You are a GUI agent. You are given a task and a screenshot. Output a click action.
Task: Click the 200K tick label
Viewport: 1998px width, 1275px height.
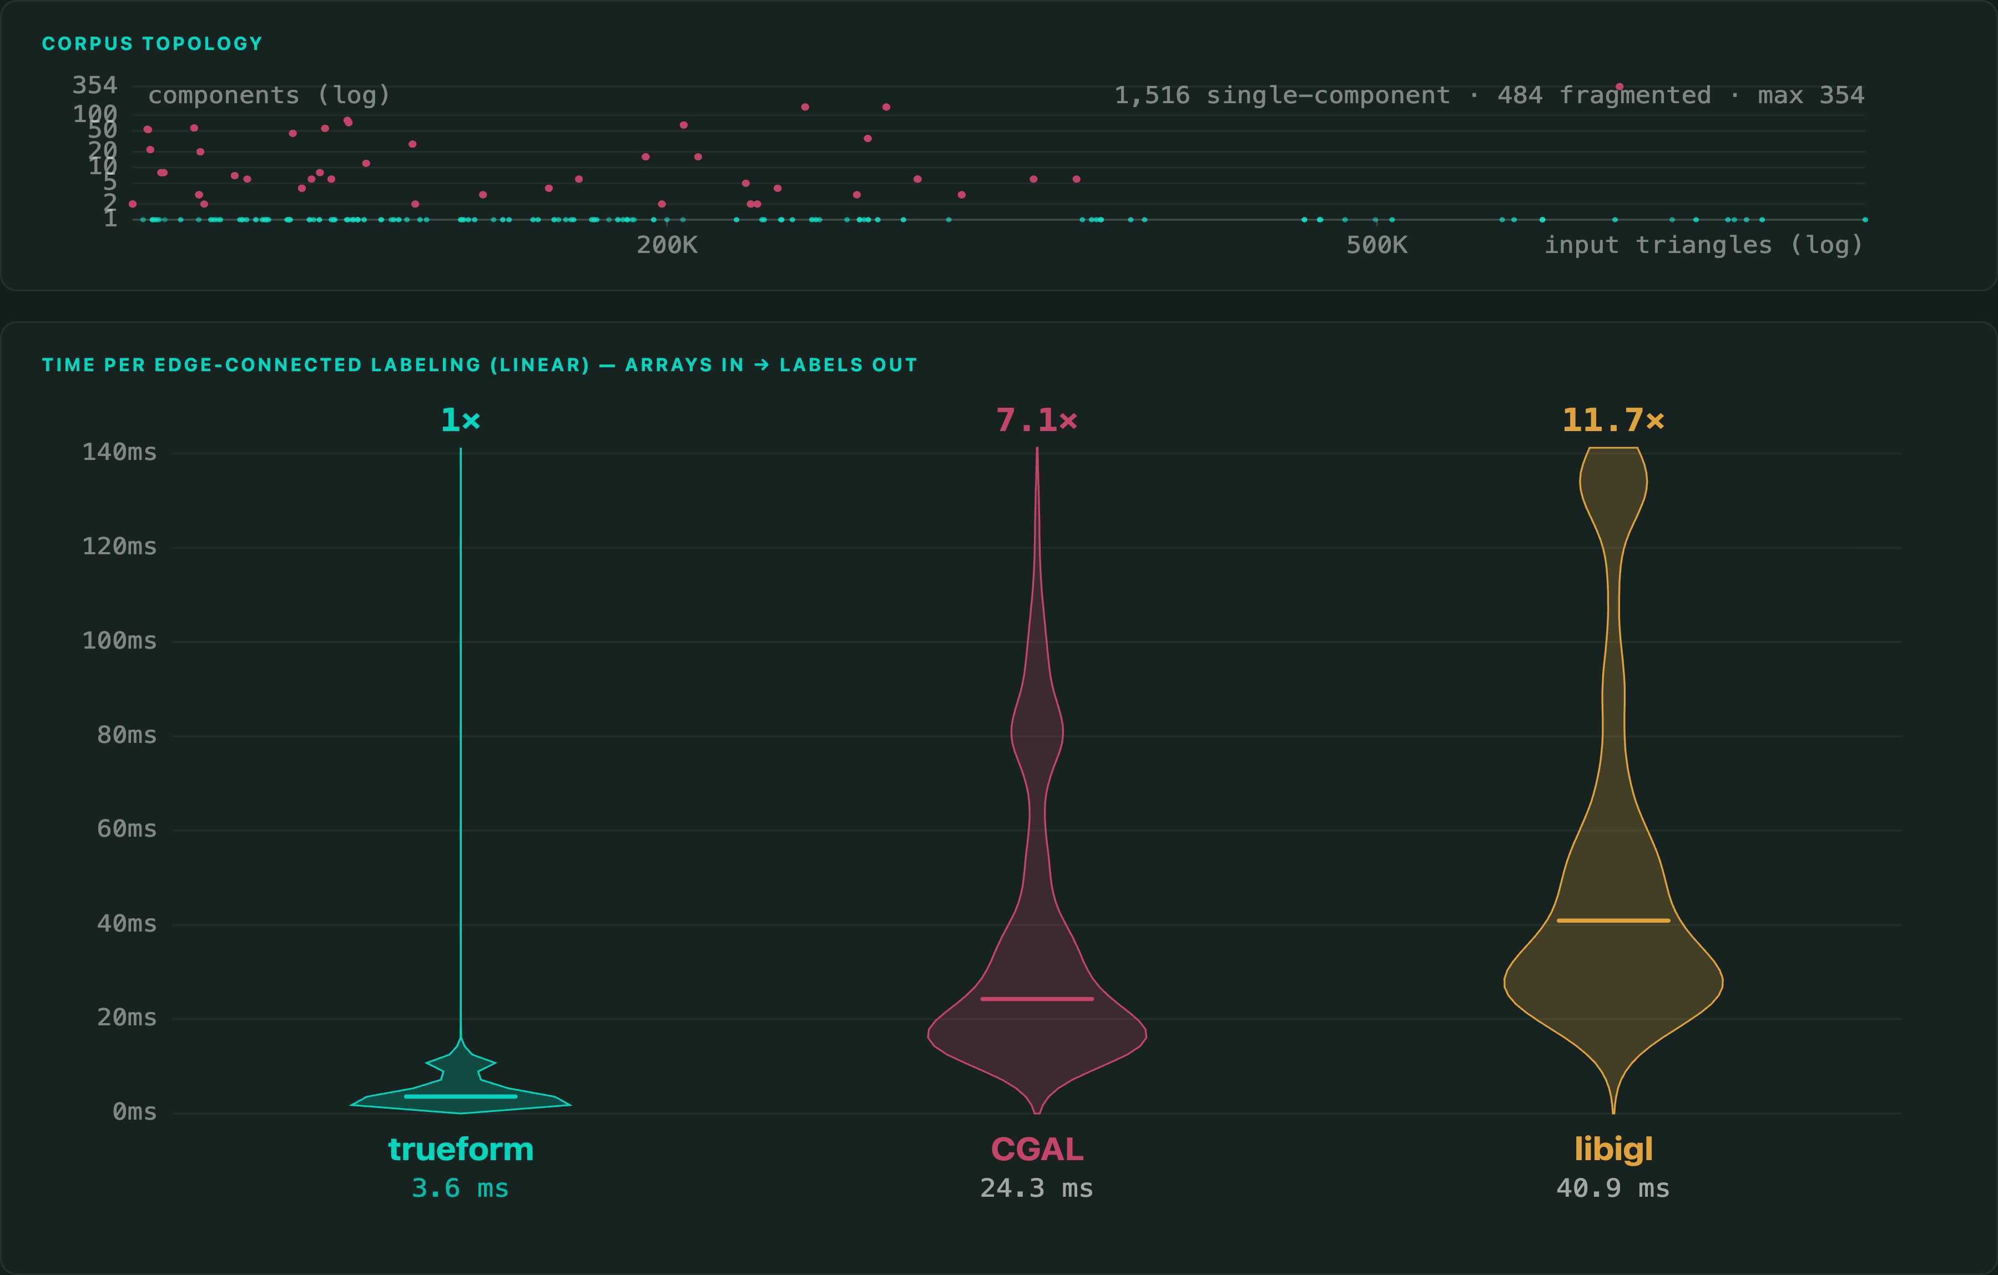(667, 245)
